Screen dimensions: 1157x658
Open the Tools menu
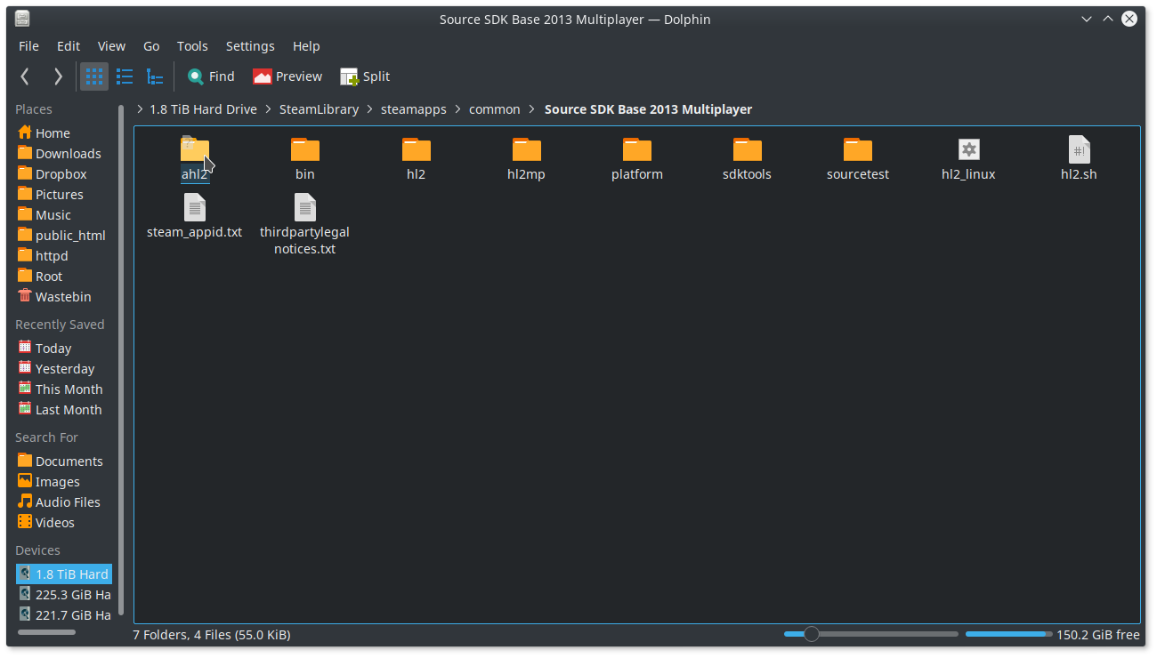(x=192, y=46)
